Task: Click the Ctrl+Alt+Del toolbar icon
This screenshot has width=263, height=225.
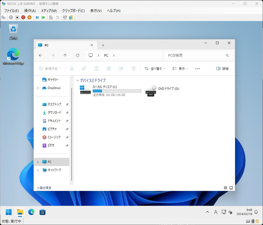Action: [x=4, y=17]
